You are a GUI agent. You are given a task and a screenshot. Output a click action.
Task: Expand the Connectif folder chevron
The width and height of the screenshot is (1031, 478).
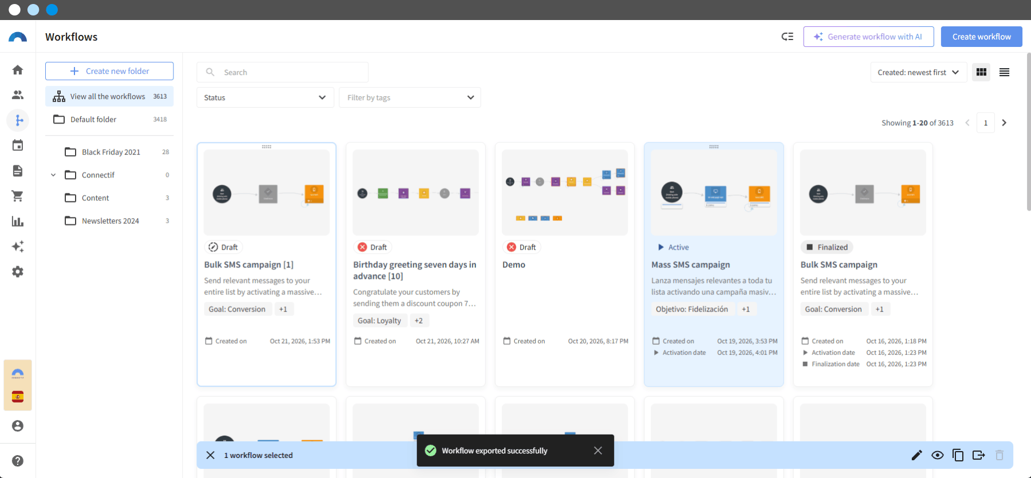[x=53, y=175]
